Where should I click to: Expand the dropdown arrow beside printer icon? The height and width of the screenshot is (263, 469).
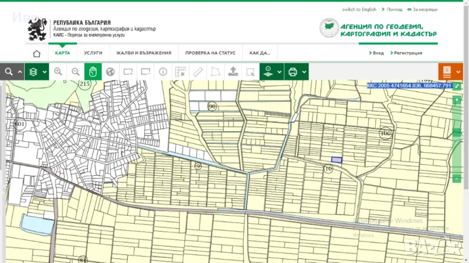pyautogui.click(x=304, y=72)
